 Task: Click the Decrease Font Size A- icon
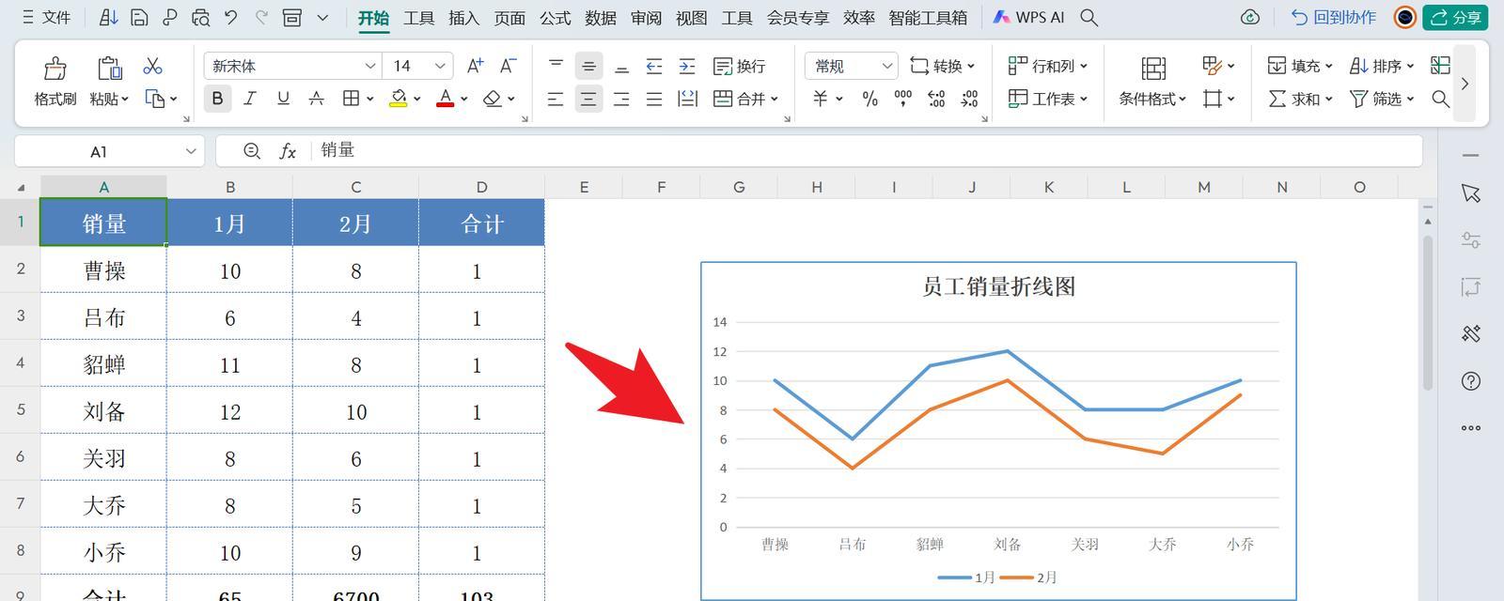click(x=508, y=66)
